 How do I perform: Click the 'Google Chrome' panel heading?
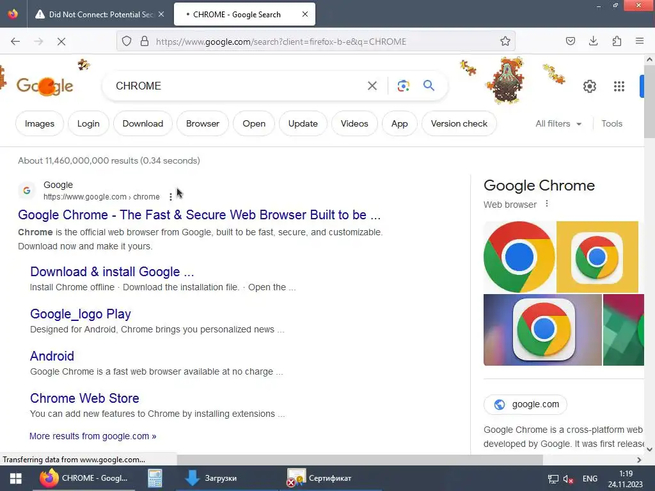[539, 185]
